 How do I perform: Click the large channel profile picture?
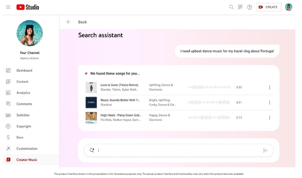[30, 33]
